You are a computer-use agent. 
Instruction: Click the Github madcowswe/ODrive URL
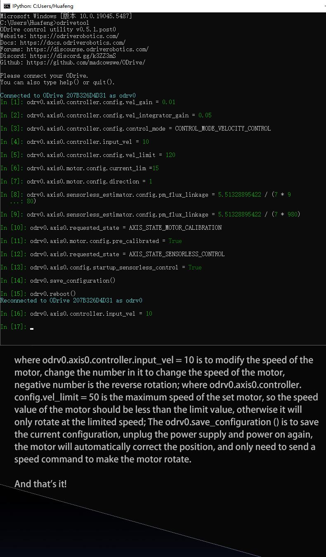click(x=86, y=62)
